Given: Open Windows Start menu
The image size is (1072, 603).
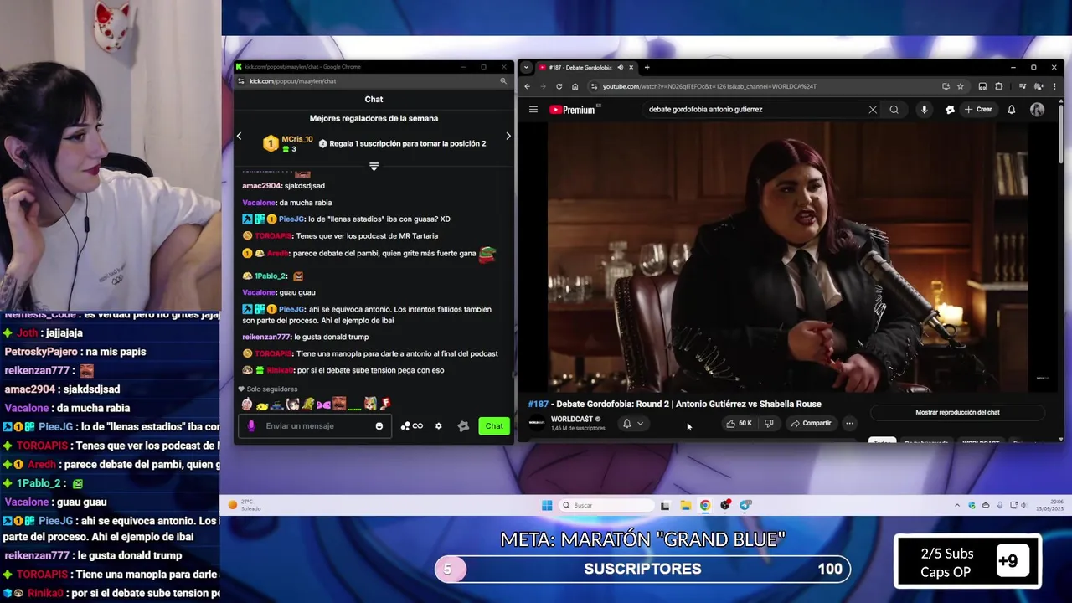Looking at the screenshot, I should (547, 505).
